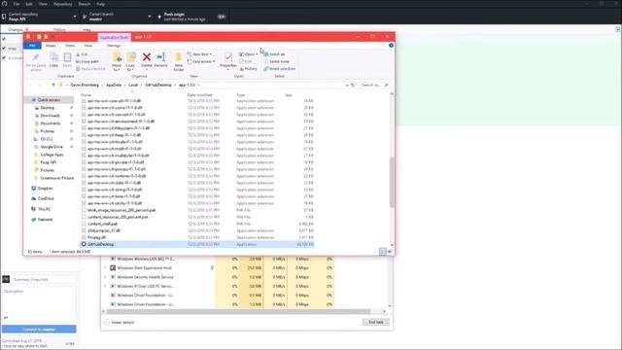This screenshot has width=622, height=350.
Task: Open the Branch menu in GitHub Desktop
Action: tap(85, 4)
